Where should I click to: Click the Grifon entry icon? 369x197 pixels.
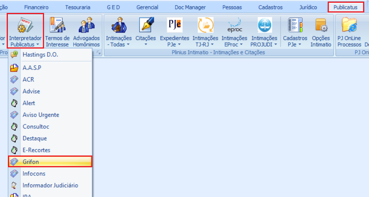(14, 162)
